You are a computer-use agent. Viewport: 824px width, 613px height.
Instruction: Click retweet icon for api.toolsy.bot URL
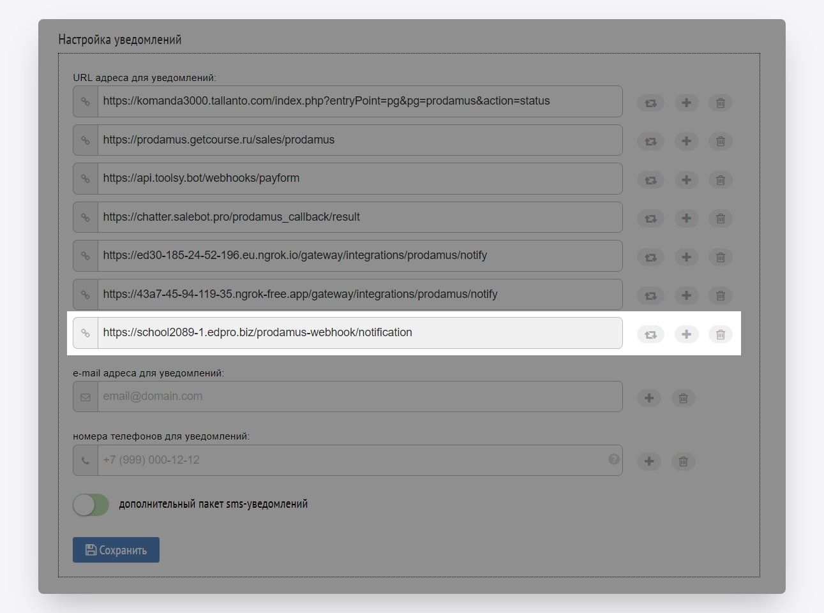(650, 180)
